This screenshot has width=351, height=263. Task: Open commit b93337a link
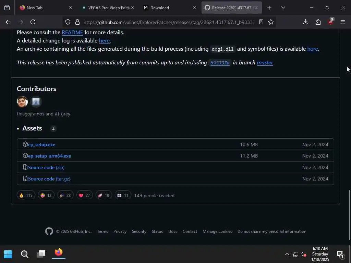coord(220,63)
